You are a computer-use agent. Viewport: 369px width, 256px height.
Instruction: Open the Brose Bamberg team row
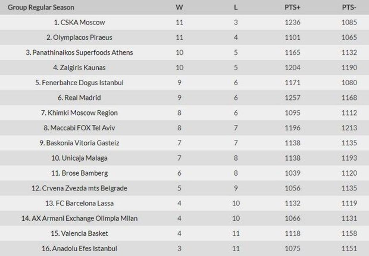click(x=184, y=173)
